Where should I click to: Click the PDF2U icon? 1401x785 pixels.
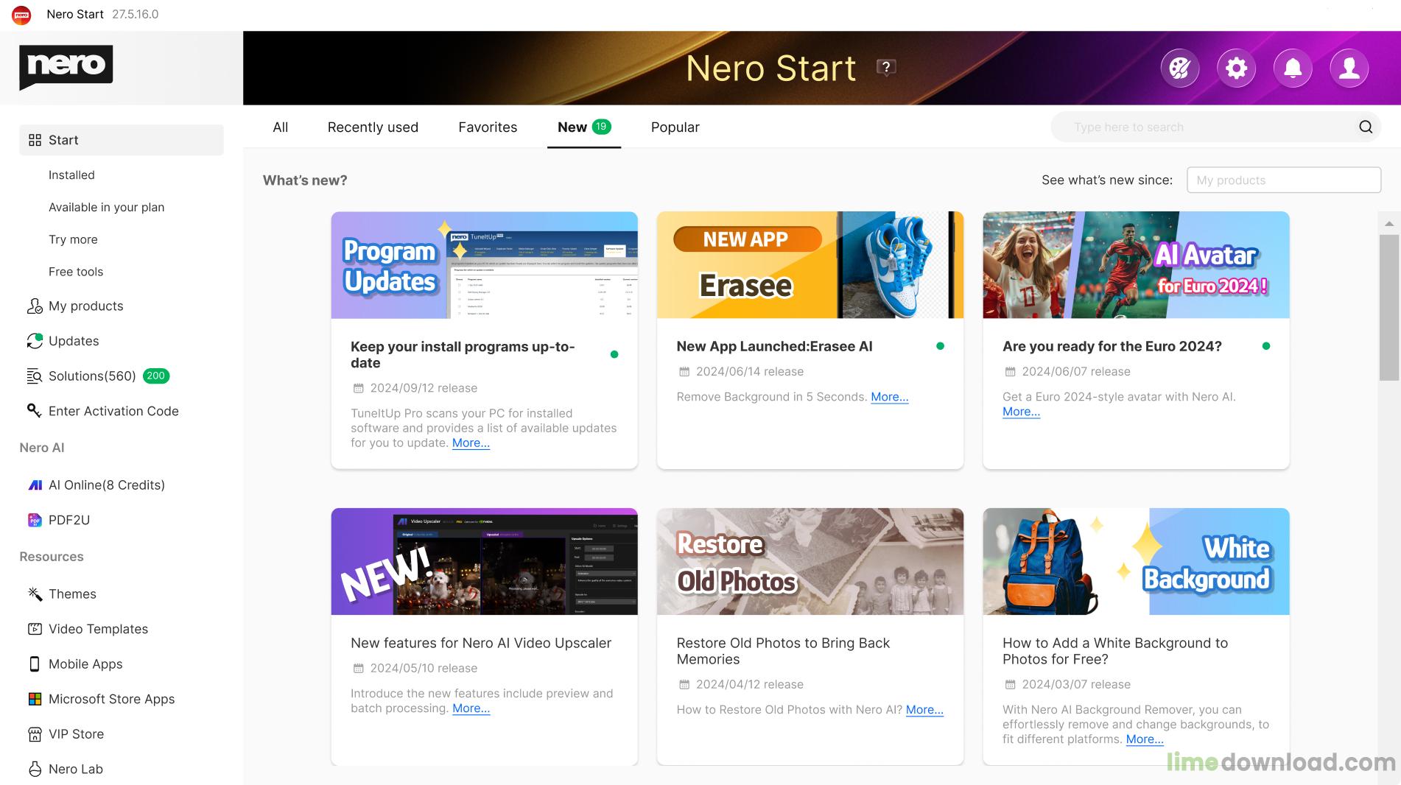tap(35, 520)
